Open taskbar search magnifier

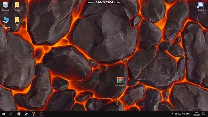click(11, 114)
